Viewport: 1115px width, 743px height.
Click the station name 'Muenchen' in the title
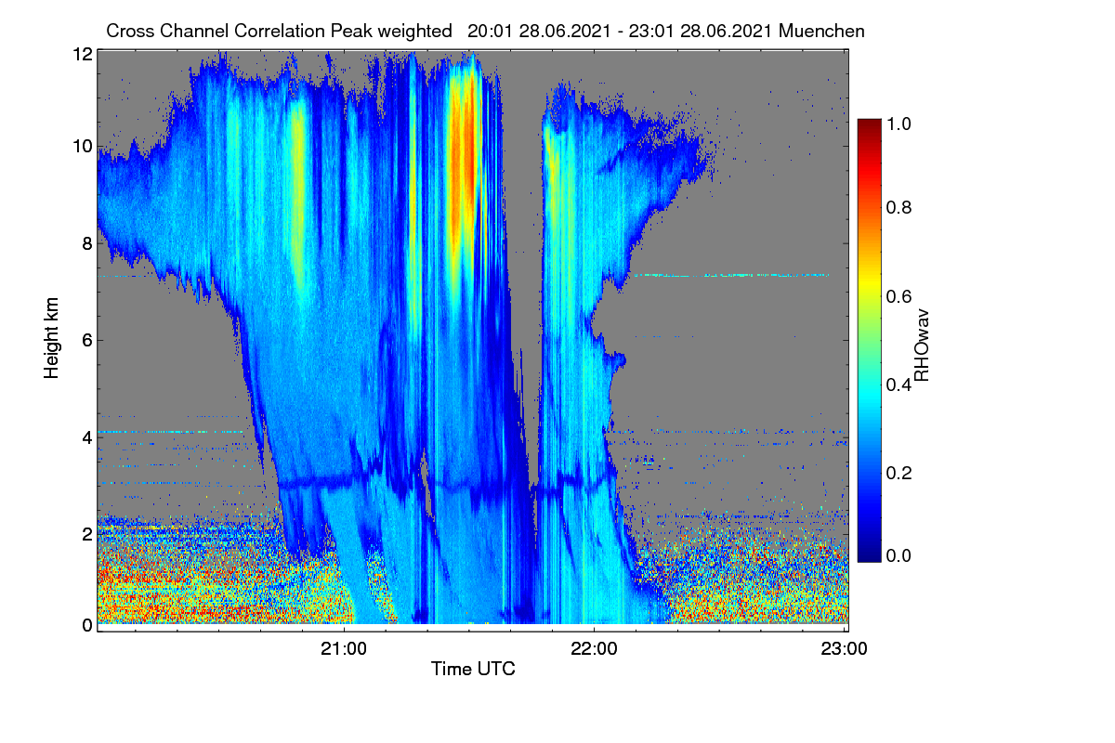(823, 31)
